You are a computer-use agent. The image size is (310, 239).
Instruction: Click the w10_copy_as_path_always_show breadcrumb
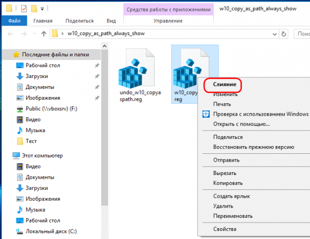[x=106, y=34]
